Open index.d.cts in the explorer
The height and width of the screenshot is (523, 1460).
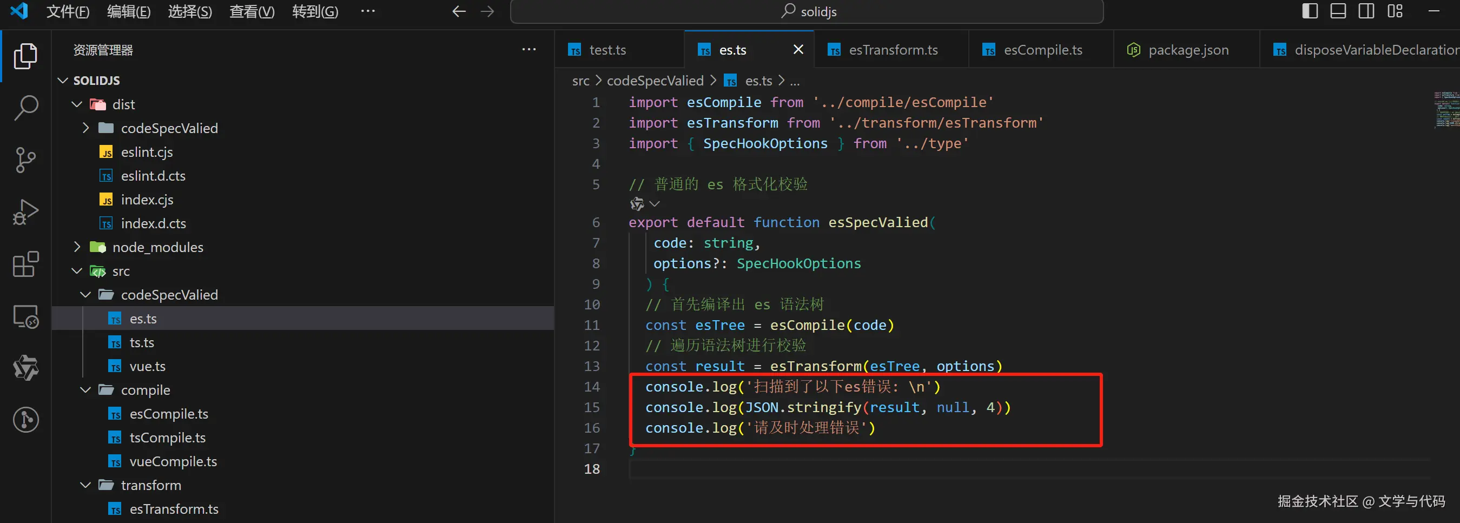pyautogui.click(x=153, y=224)
